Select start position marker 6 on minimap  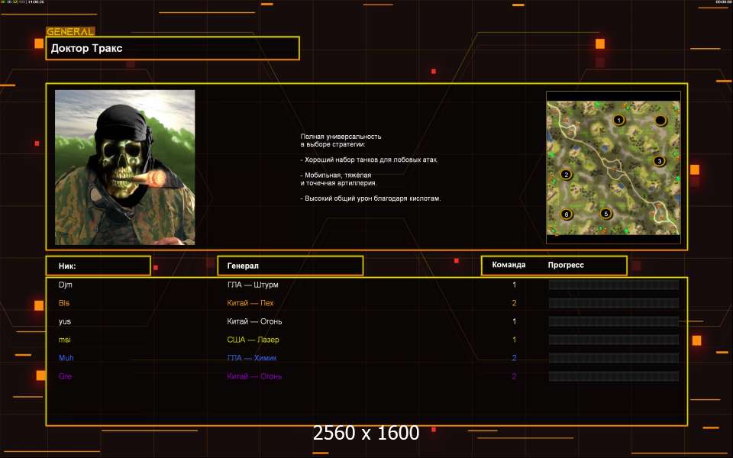(x=566, y=214)
